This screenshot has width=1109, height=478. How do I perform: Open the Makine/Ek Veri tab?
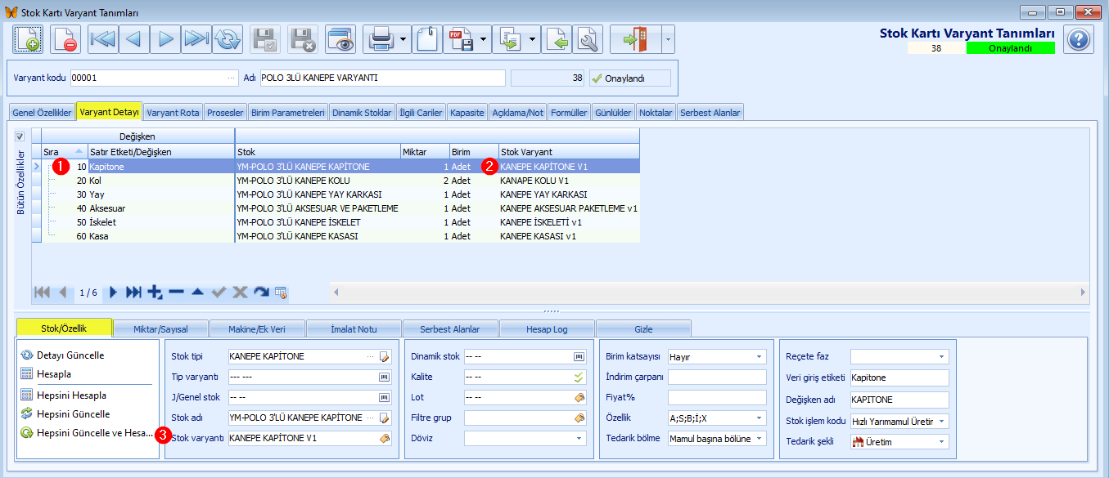click(257, 328)
